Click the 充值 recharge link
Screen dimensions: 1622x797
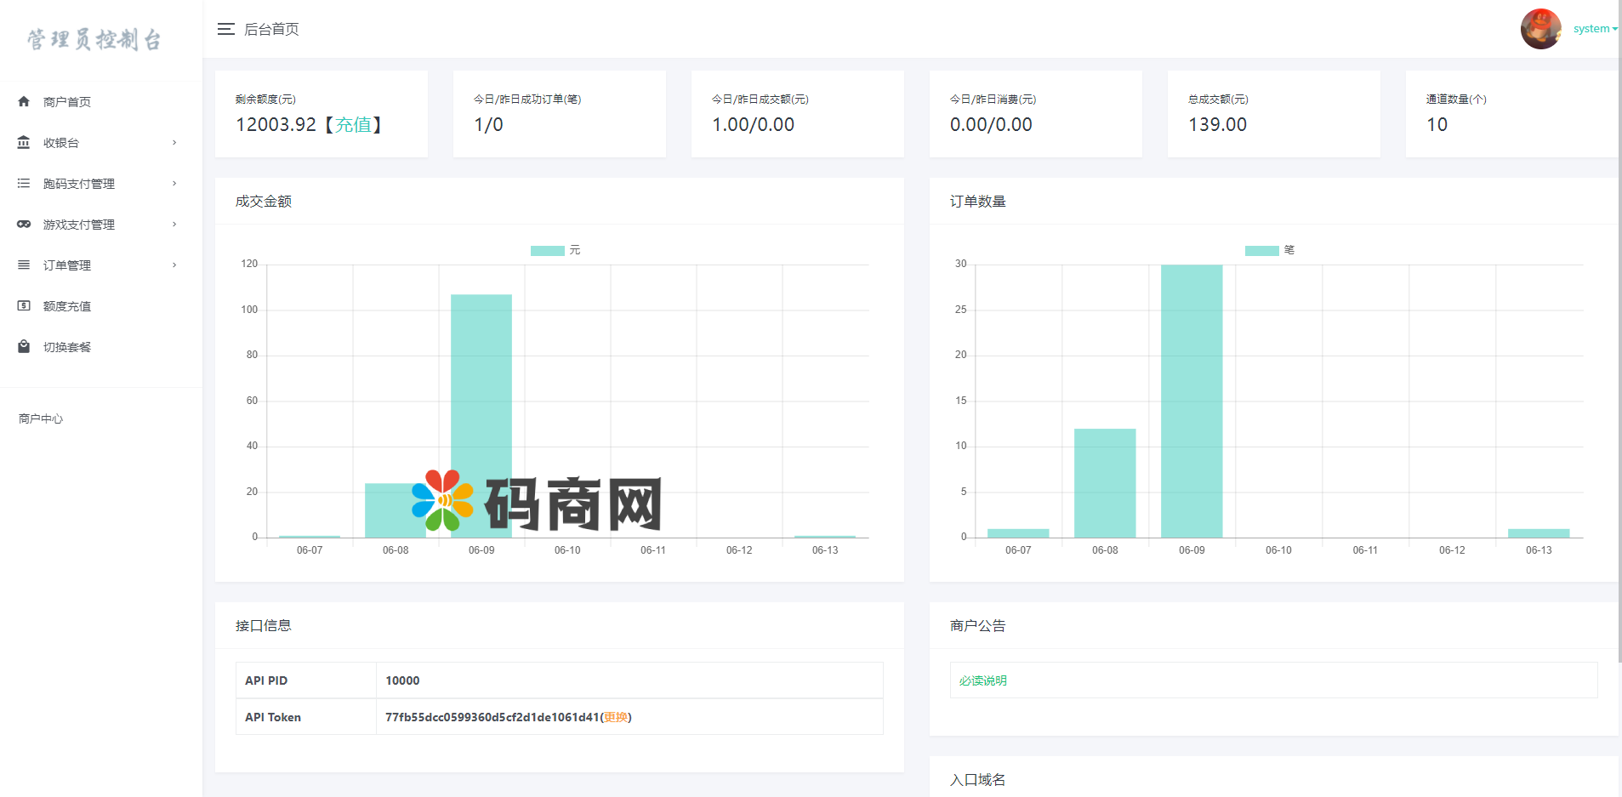point(353,125)
